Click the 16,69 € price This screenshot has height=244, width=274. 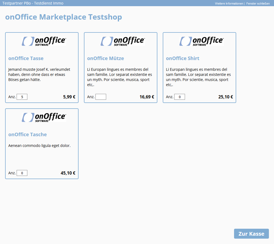tap(147, 97)
